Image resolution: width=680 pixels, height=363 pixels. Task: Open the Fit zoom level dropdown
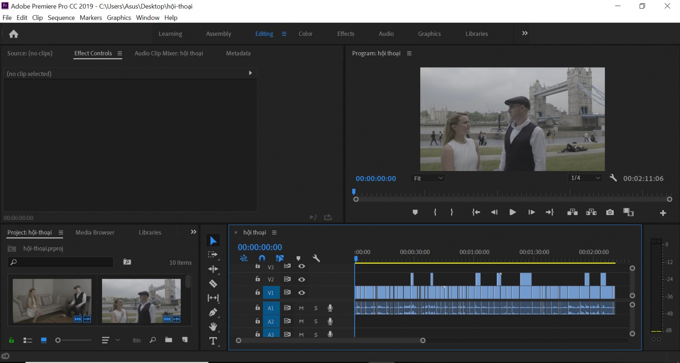point(428,178)
